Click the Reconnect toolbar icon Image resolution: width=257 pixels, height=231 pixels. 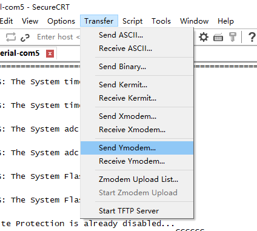(11, 37)
